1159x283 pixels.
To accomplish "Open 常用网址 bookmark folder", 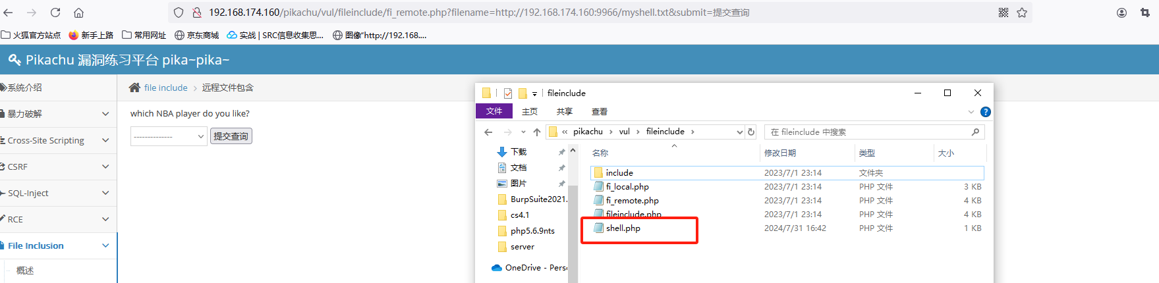I will pyautogui.click(x=144, y=35).
